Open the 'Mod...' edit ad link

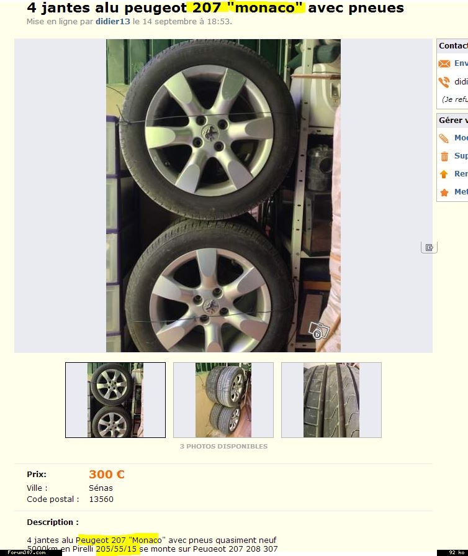tap(461, 137)
